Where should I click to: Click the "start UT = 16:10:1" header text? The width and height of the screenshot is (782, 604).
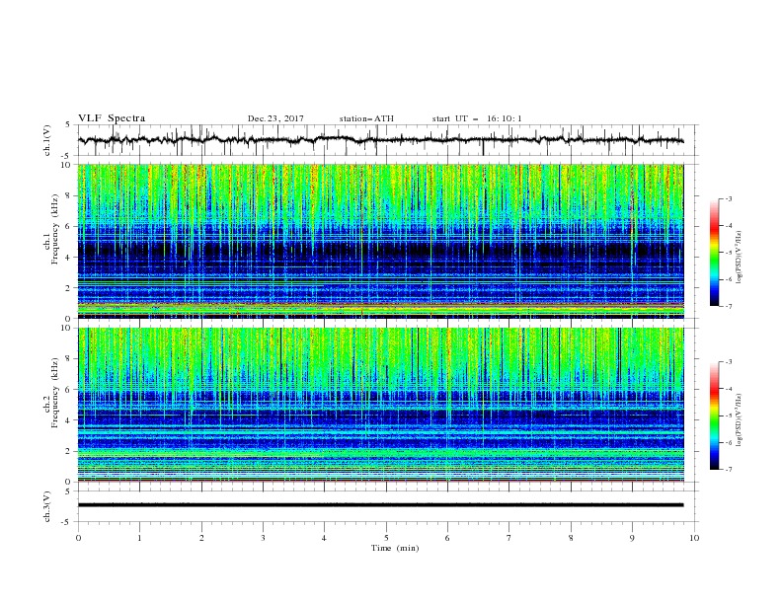click(477, 118)
